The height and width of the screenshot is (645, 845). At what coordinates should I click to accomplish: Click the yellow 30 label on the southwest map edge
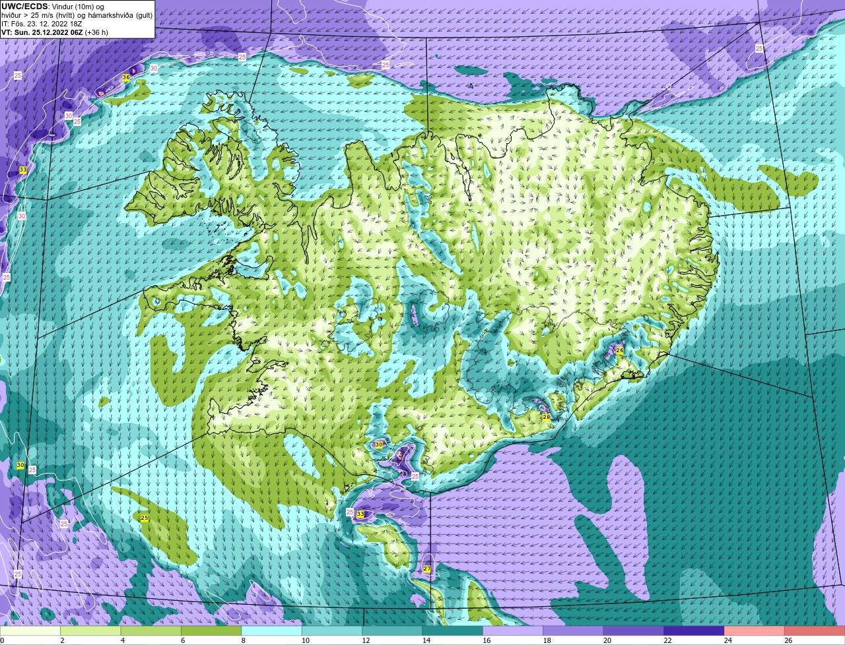(20, 465)
